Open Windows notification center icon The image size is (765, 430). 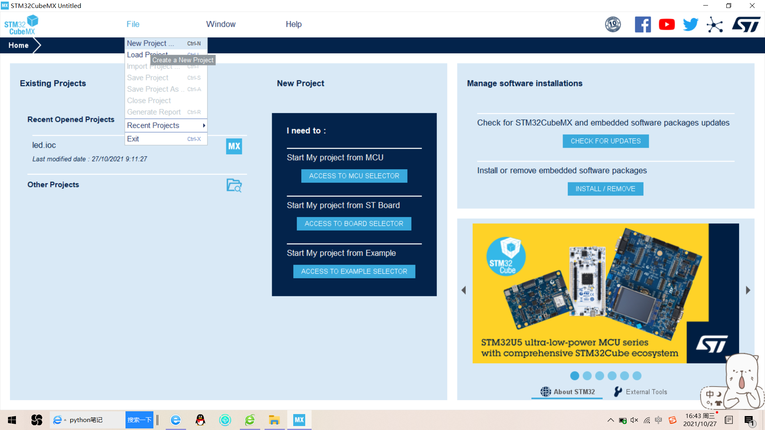point(749,420)
